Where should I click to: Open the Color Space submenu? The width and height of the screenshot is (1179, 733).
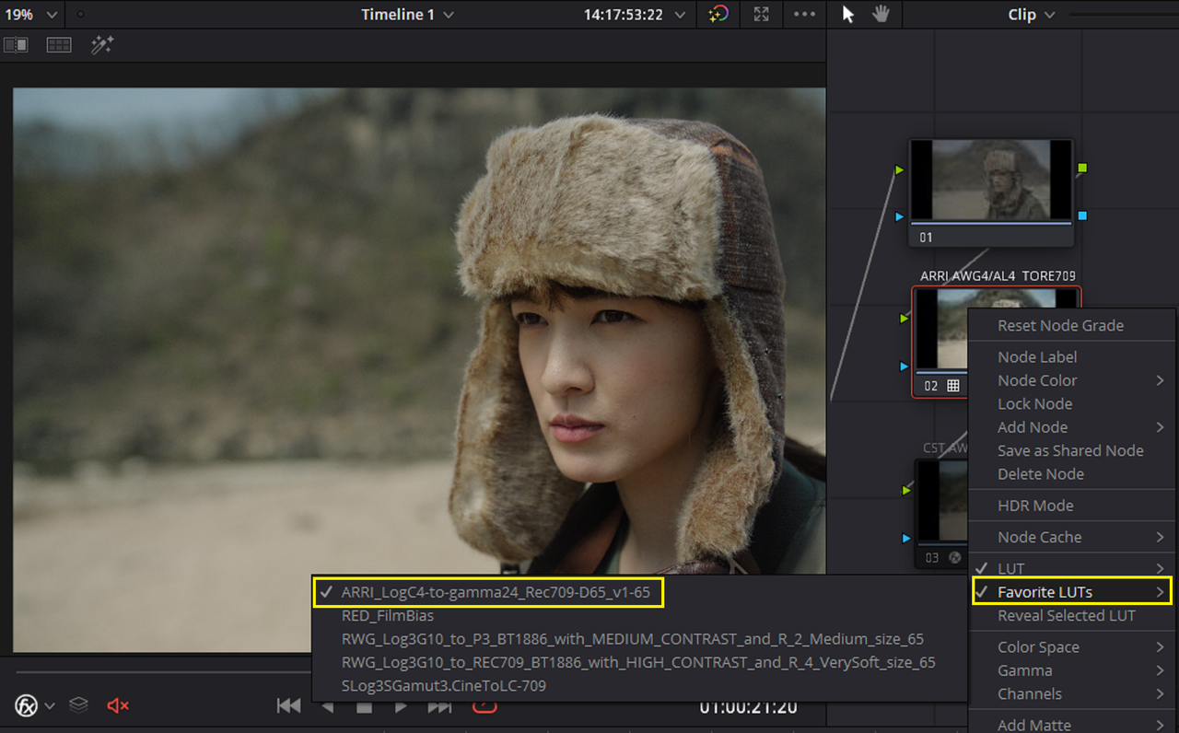[x=1072, y=647]
